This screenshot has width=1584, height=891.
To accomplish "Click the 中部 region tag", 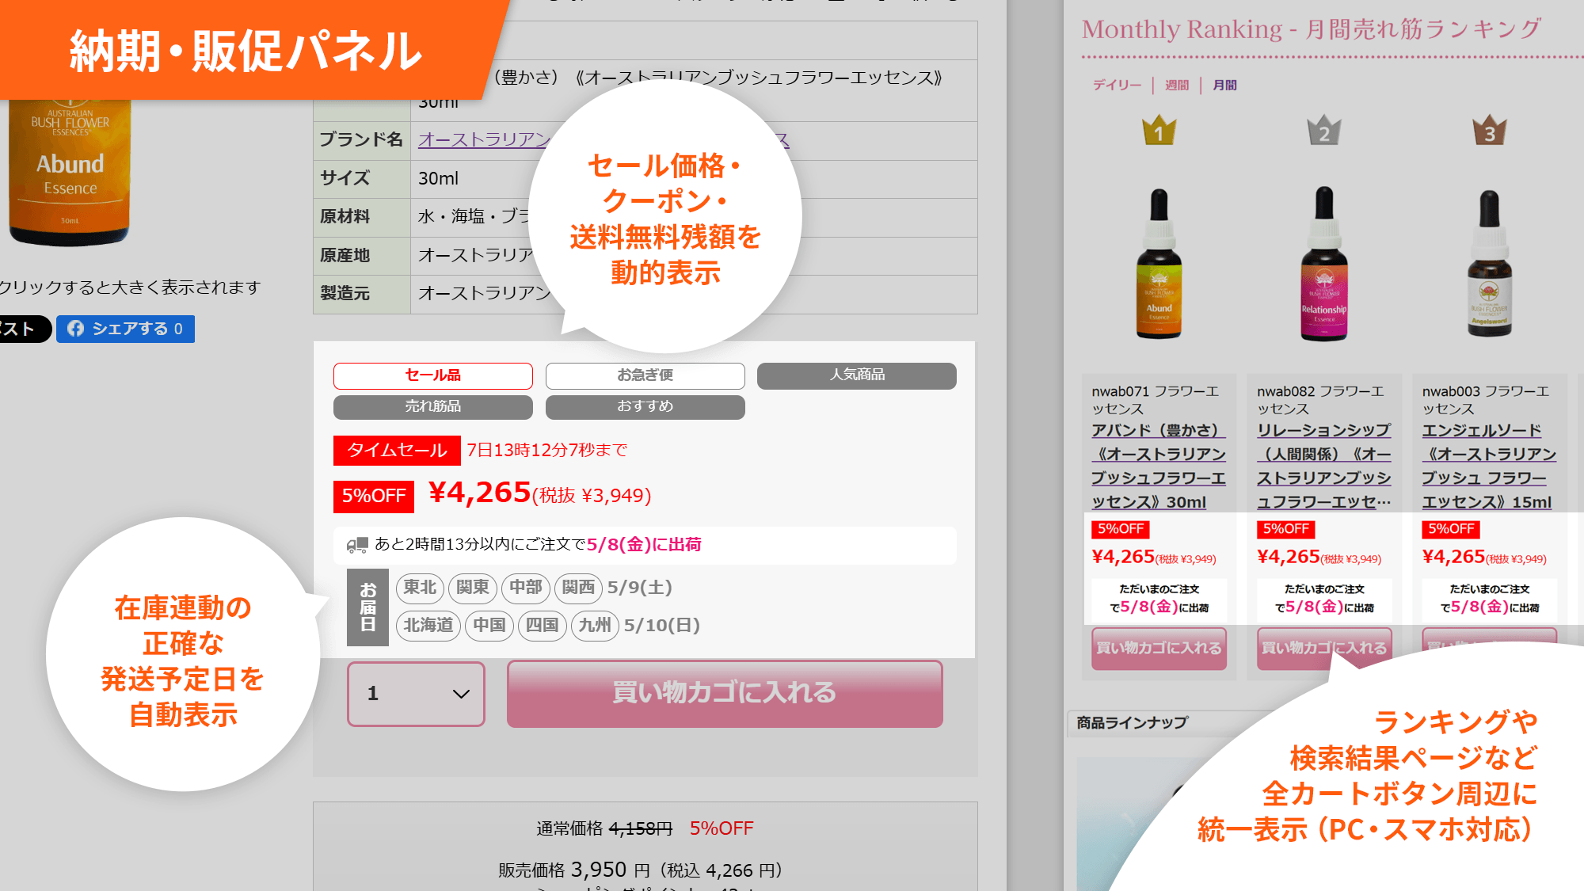I will (x=526, y=588).
